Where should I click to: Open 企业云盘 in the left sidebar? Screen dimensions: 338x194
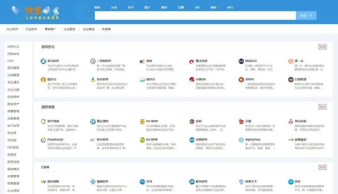(13, 90)
